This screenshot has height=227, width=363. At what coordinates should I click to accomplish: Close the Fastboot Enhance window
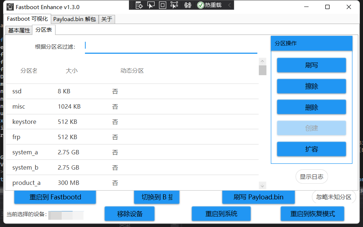tap(348, 7)
